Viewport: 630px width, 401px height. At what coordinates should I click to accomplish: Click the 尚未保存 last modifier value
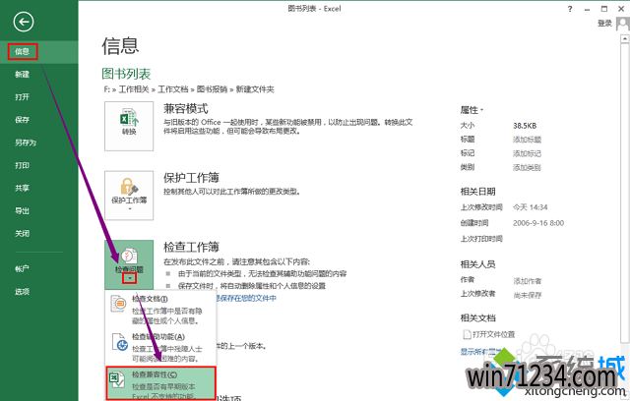tap(528, 295)
